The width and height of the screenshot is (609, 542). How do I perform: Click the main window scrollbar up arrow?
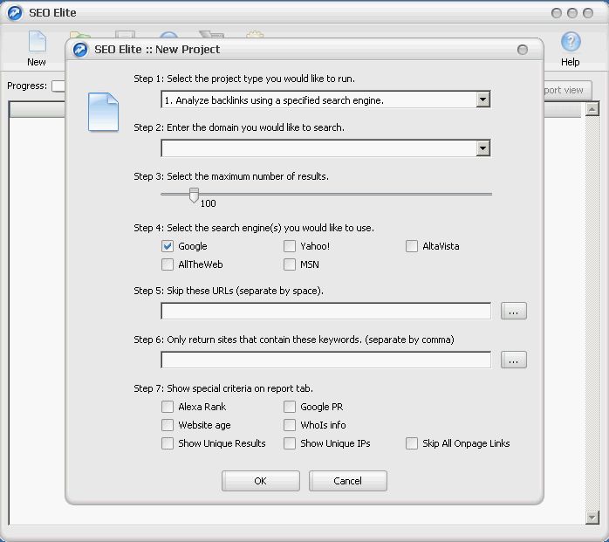[592, 109]
